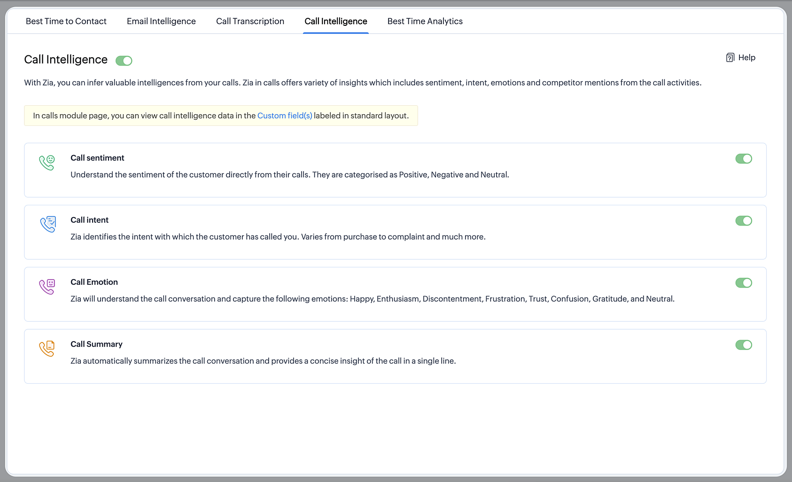Toggle the main Call Intelligence switch
792x482 pixels.
(x=124, y=61)
